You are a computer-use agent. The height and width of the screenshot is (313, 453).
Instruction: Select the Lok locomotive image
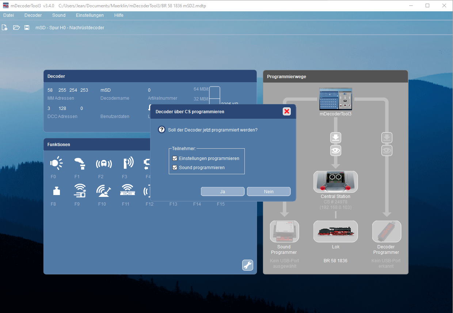click(336, 232)
